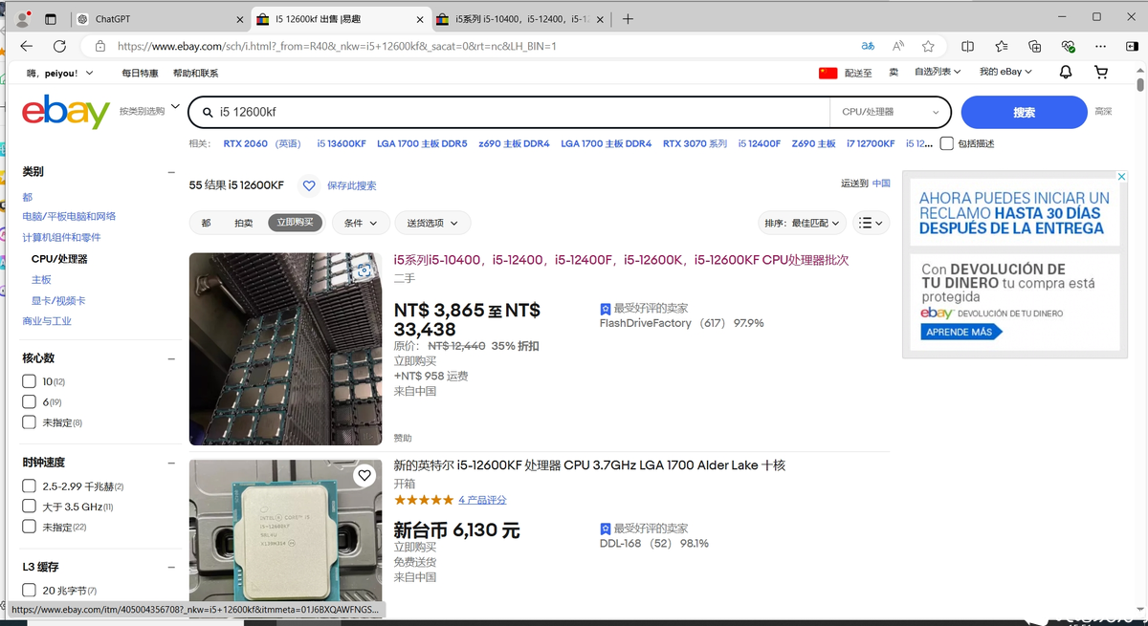Check 未指定 under 时钟速度
The width and height of the screenshot is (1148, 626).
point(29,527)
